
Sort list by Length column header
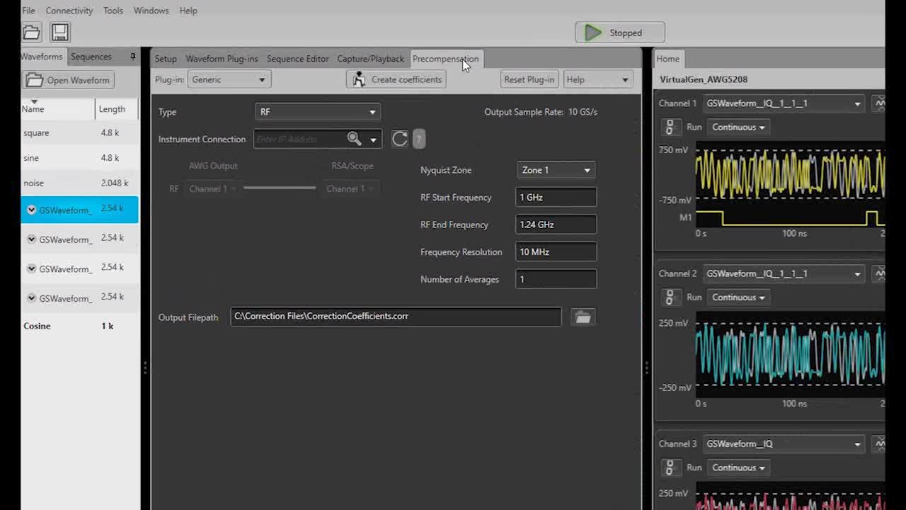coord(117,109)
